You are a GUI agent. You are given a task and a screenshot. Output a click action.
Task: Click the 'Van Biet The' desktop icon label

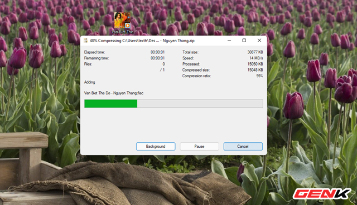[122, 32]
